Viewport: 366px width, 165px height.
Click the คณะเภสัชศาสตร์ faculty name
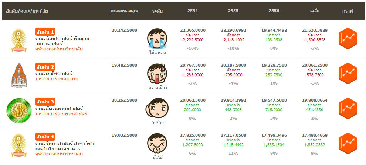point(54,73)
